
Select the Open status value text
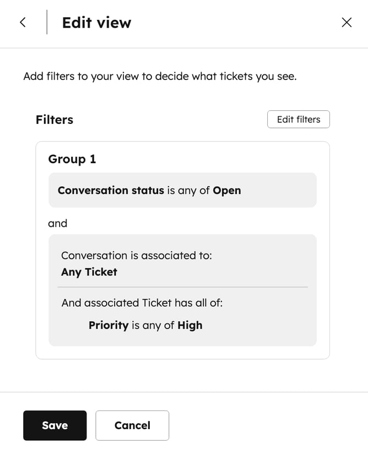[x=228, y=190]
